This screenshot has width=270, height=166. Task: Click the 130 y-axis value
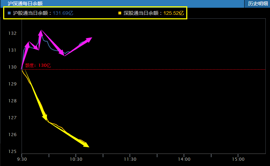[x=12, y=67]
